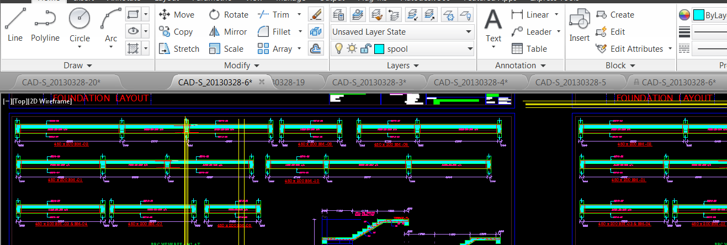The width and height of the screenshot is (727, 245).
Task: Activate the Trim tool
Action: tap(274, 15)
